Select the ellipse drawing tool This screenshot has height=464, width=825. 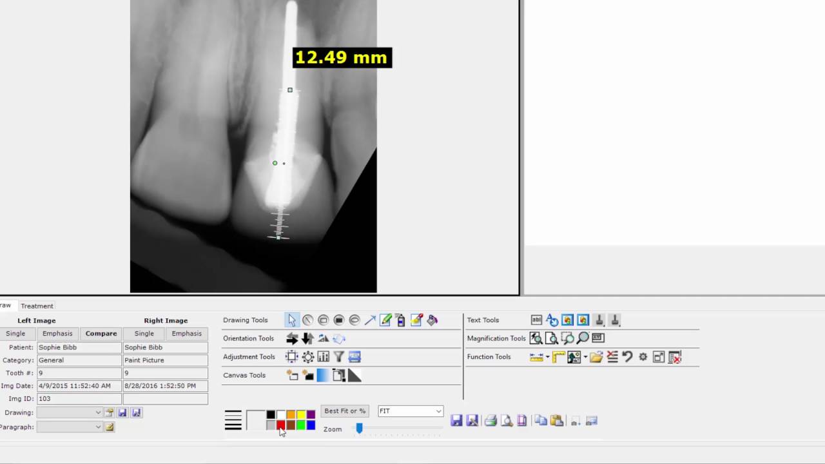click(354, 320)
